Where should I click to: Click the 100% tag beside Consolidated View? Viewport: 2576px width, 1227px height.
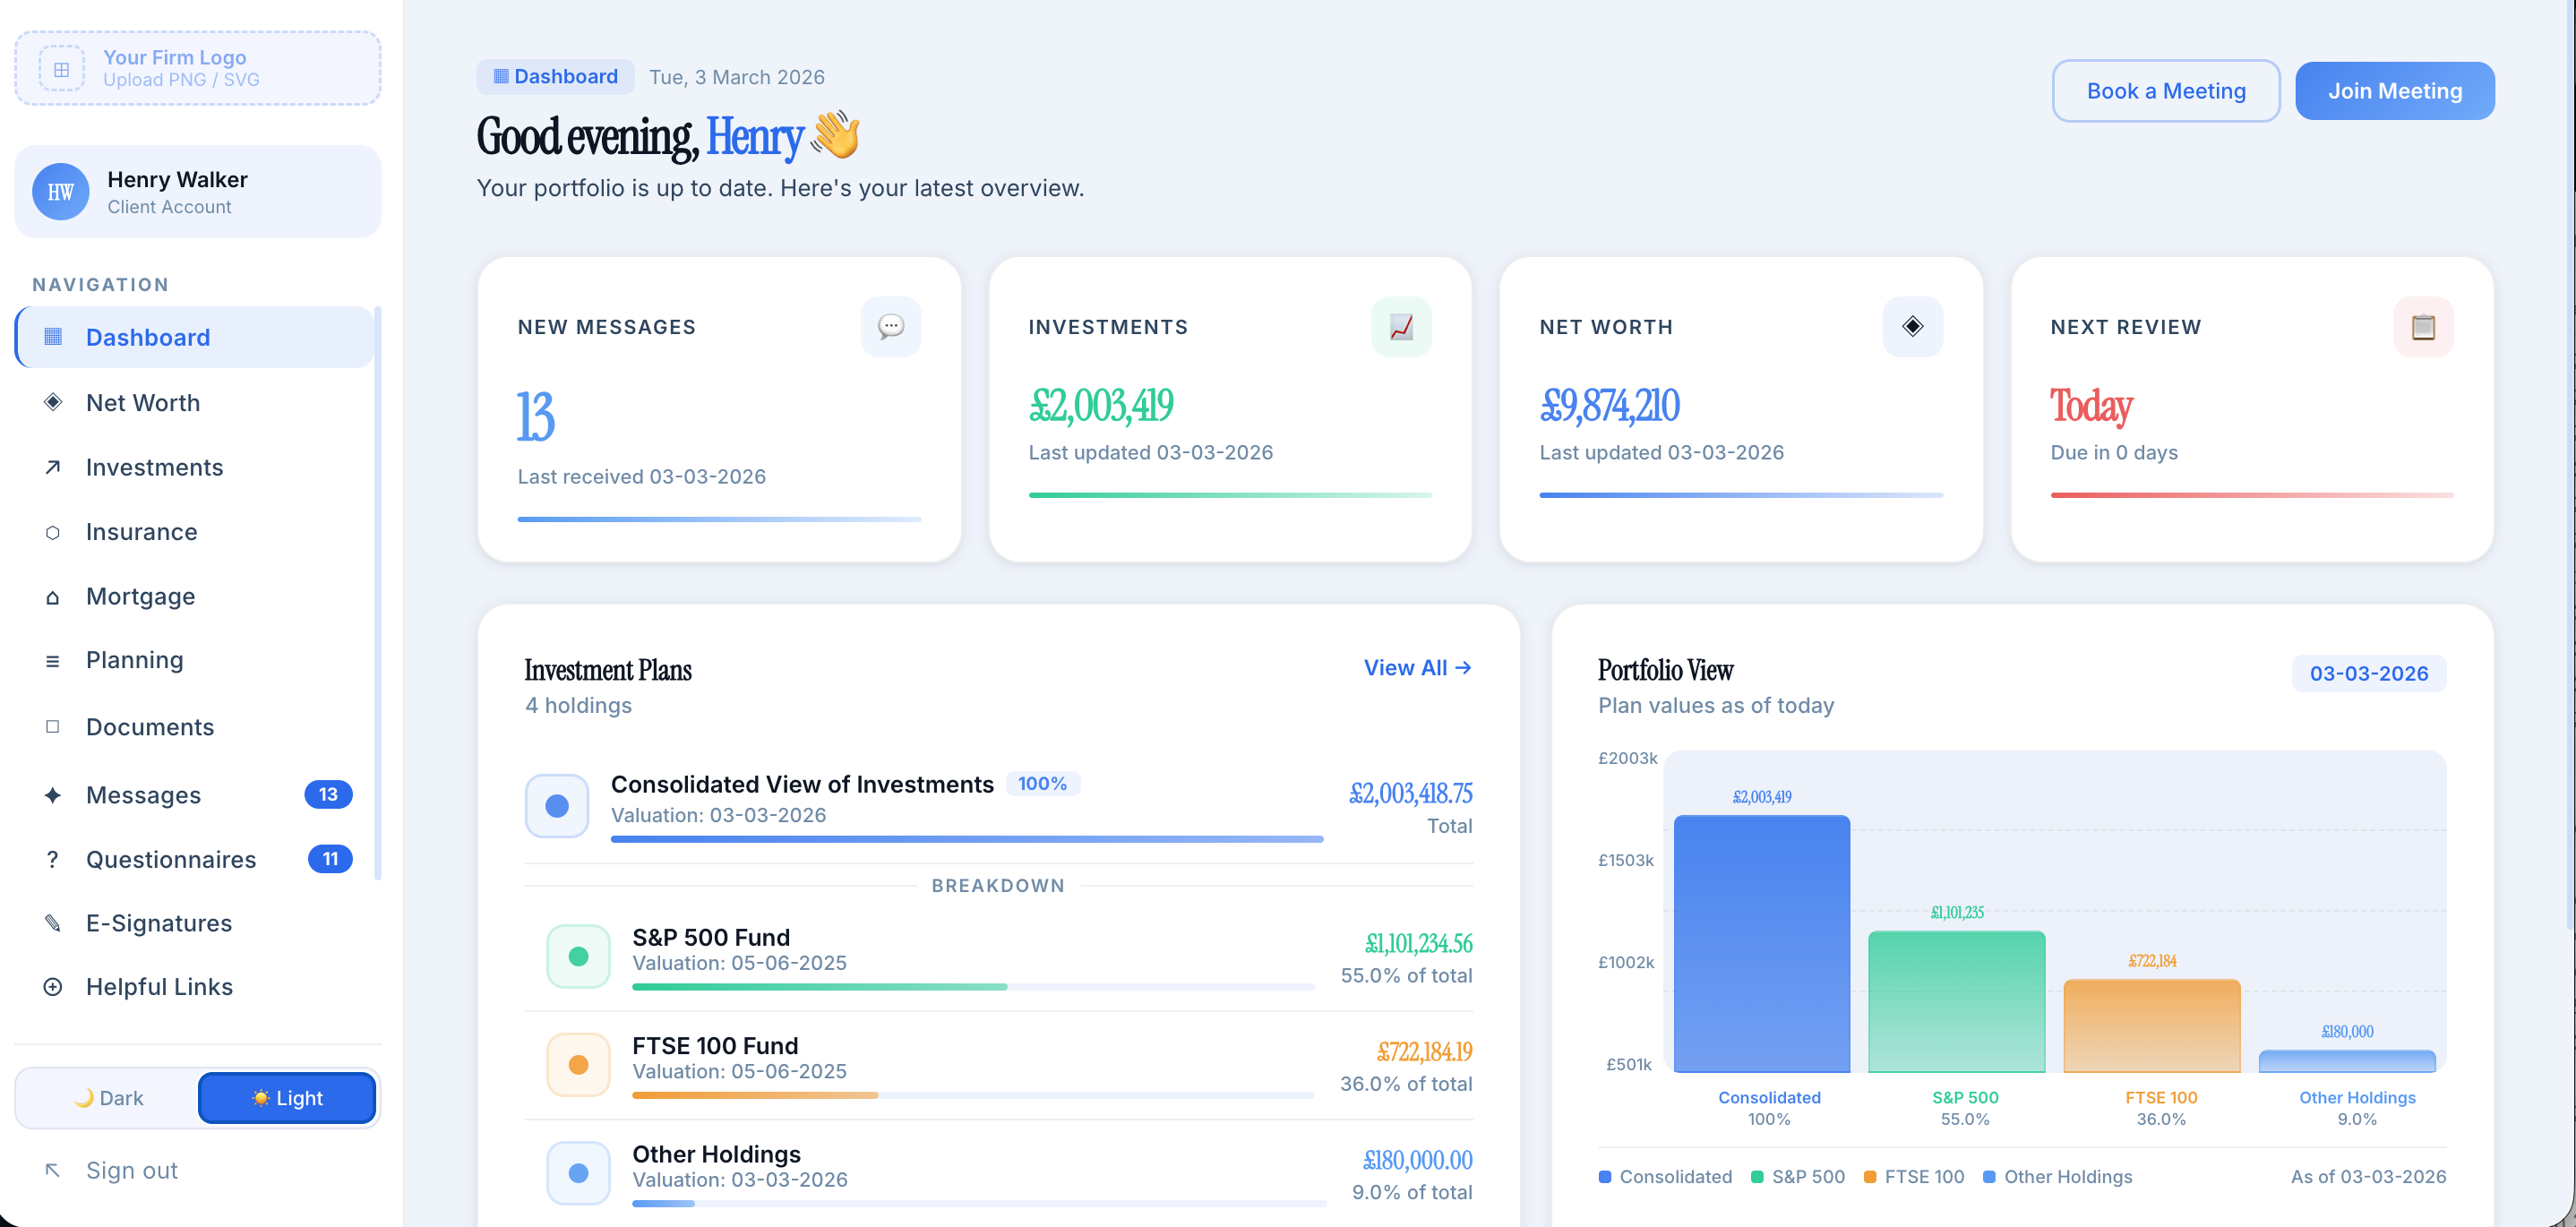pyautogui.click(x=1042, y=784)
